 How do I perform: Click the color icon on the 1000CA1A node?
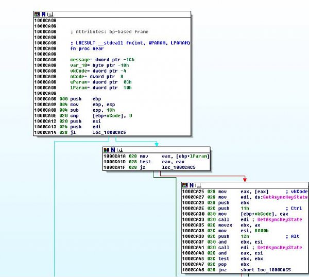pyautogui.click(x=107, y=150)
